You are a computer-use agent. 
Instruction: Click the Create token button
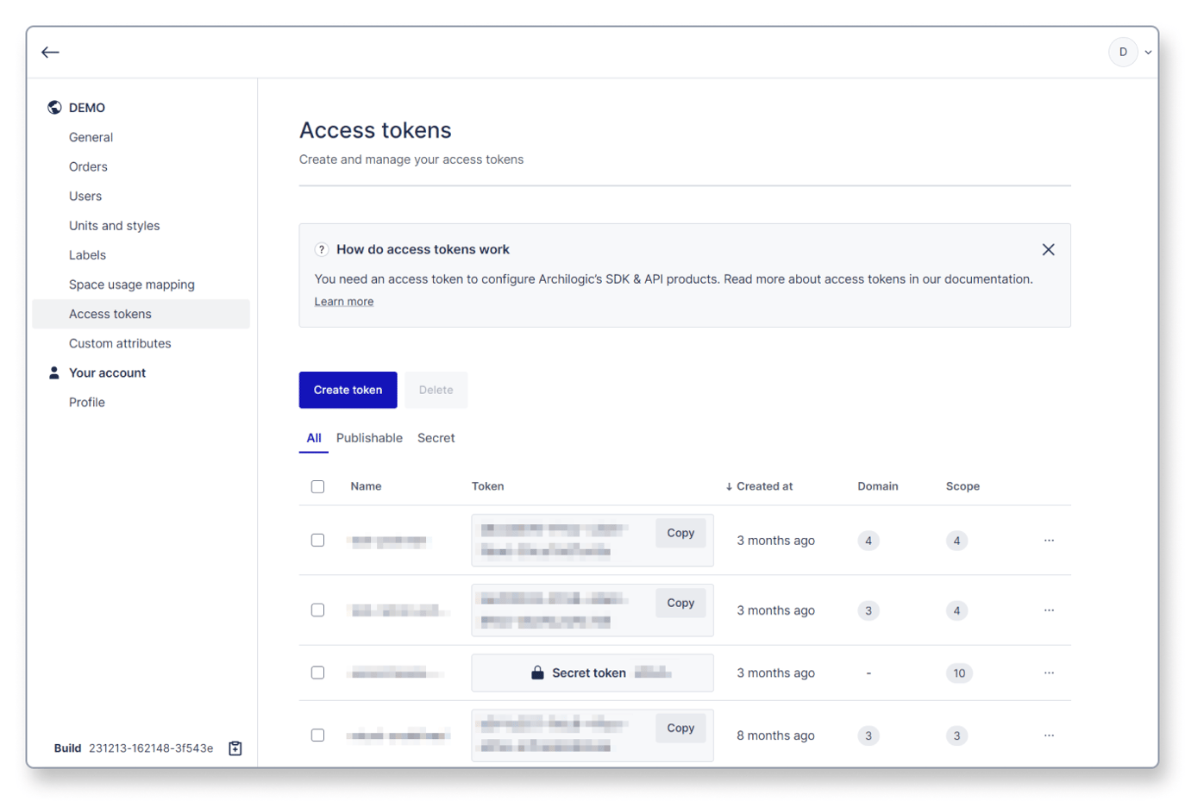click(348, 390)
